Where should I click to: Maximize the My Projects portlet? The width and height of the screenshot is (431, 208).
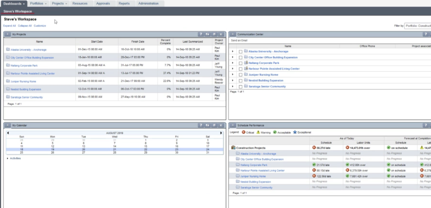[x=214, y=34]
